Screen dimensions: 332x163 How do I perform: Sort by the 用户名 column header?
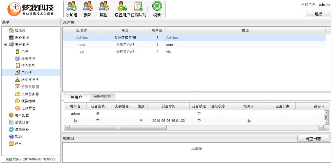(76, 106)
